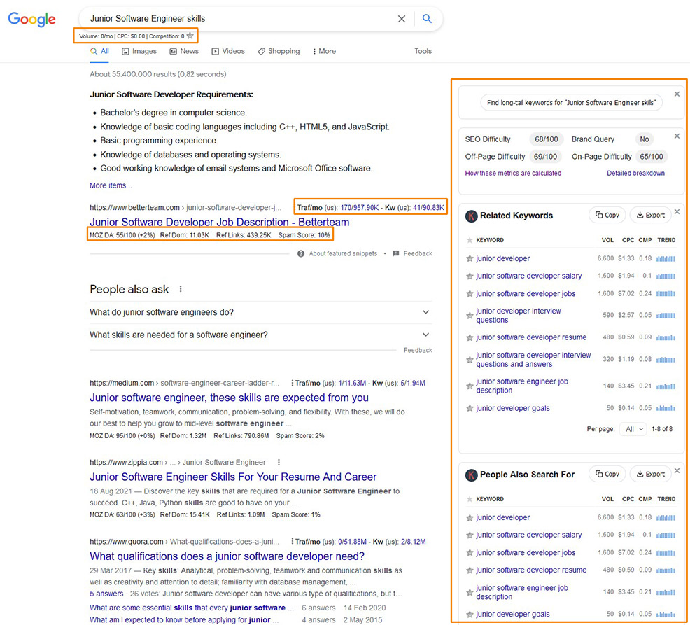Image resolution: width=690 pixels, height=625 pixels.
Task: Star junior software developer jobs in People Also Search For
Action: tap(470, 552)
